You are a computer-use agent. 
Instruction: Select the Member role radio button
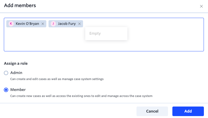[6, 90]
